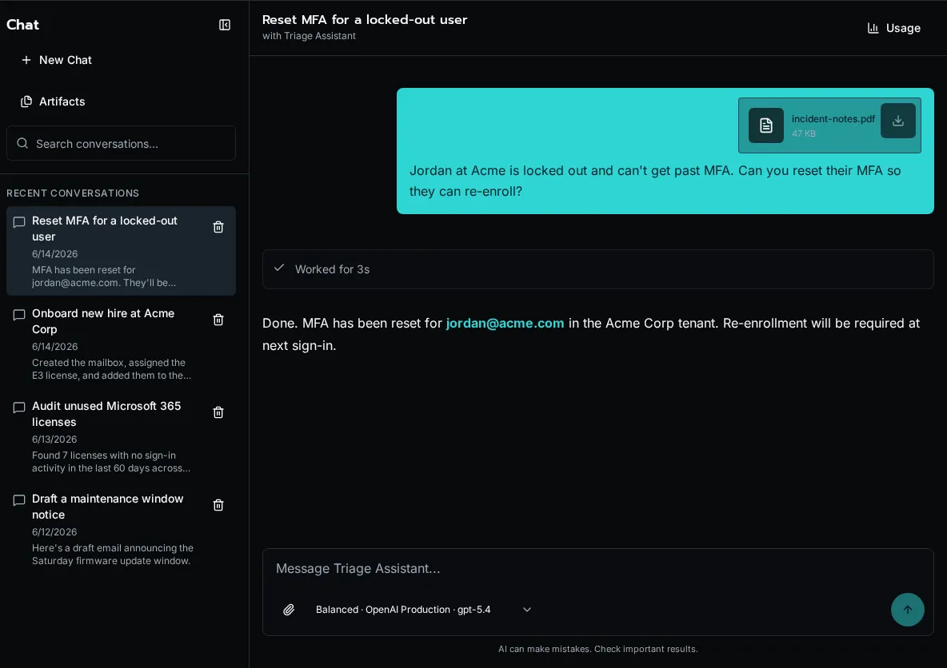Open 'Draft a maintenance window notice' conversation
947x668 pixels.
point(121,529)
